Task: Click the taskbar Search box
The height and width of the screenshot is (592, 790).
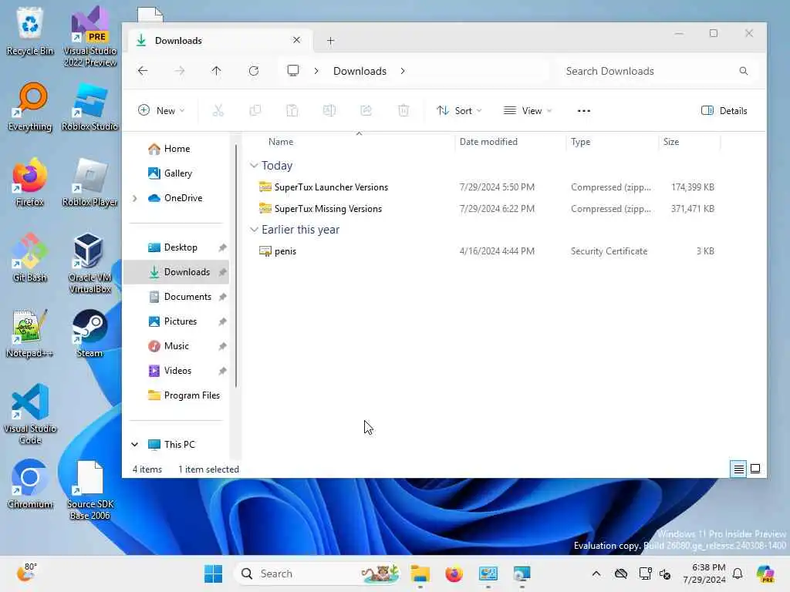Action: (x=318, y=573)
